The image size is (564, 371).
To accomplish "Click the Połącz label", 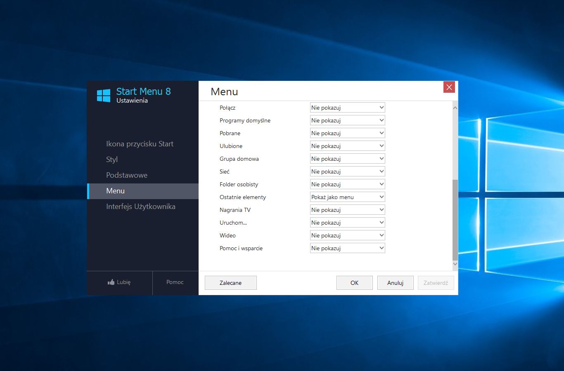I will pyautogui.click(x=227, y=108).
